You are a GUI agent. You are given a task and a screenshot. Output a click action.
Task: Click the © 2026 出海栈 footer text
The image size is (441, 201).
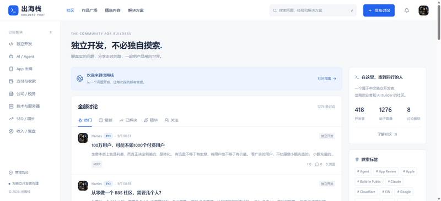pos(19,192)
